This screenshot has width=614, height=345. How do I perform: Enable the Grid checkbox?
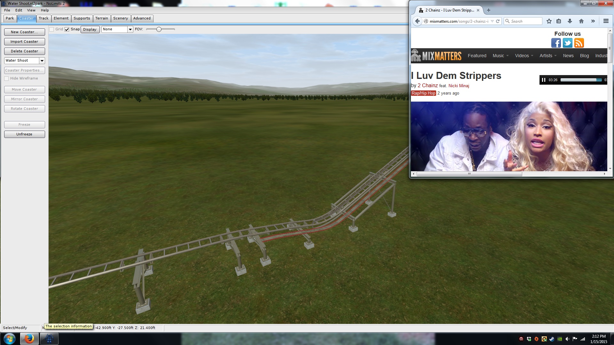point(51,29)
